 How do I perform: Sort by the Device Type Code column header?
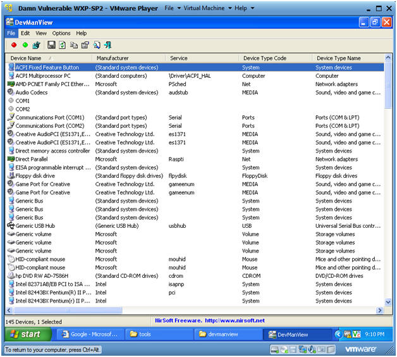click(x=276, y=58)
